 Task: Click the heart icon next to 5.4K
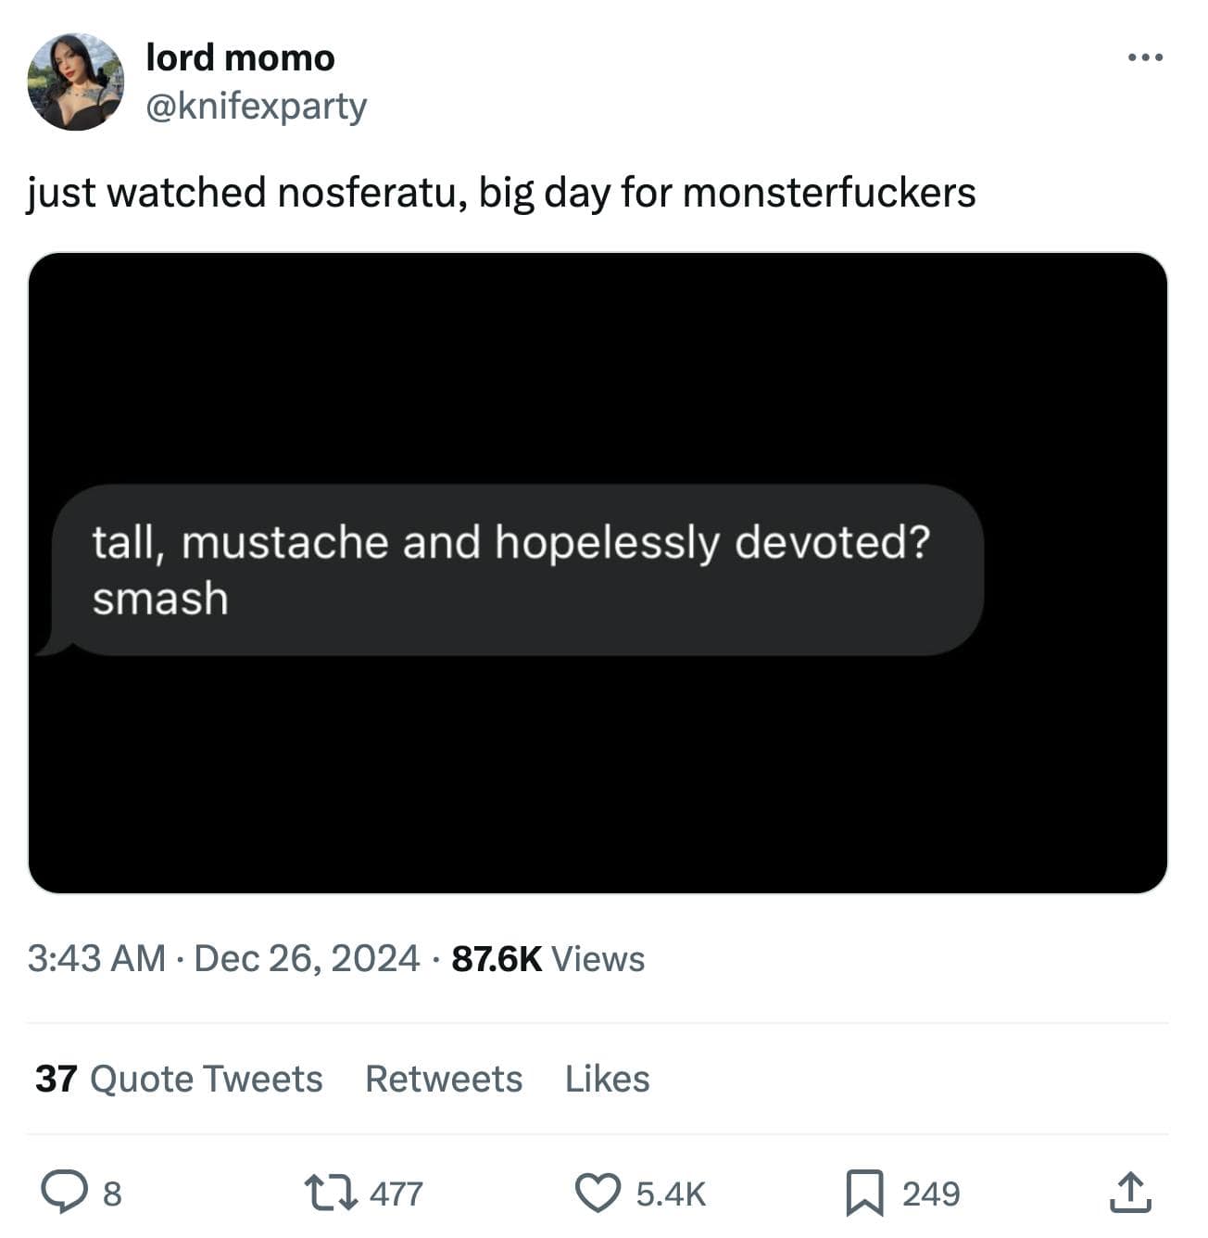[x=599, y=1194]
